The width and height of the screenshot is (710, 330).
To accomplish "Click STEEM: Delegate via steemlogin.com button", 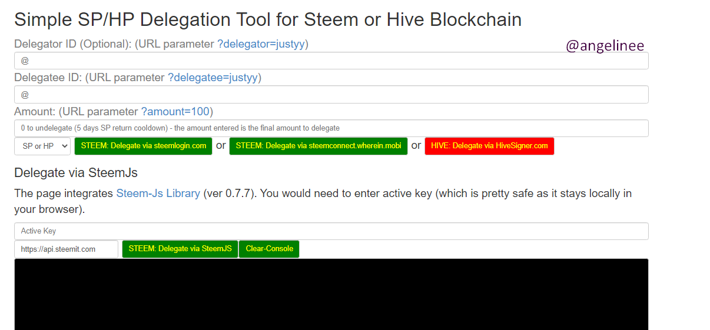I will [x=144, y=146].
